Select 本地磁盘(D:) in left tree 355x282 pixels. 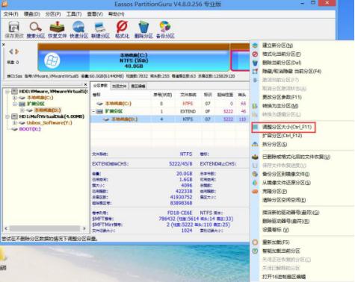point(47,110)
